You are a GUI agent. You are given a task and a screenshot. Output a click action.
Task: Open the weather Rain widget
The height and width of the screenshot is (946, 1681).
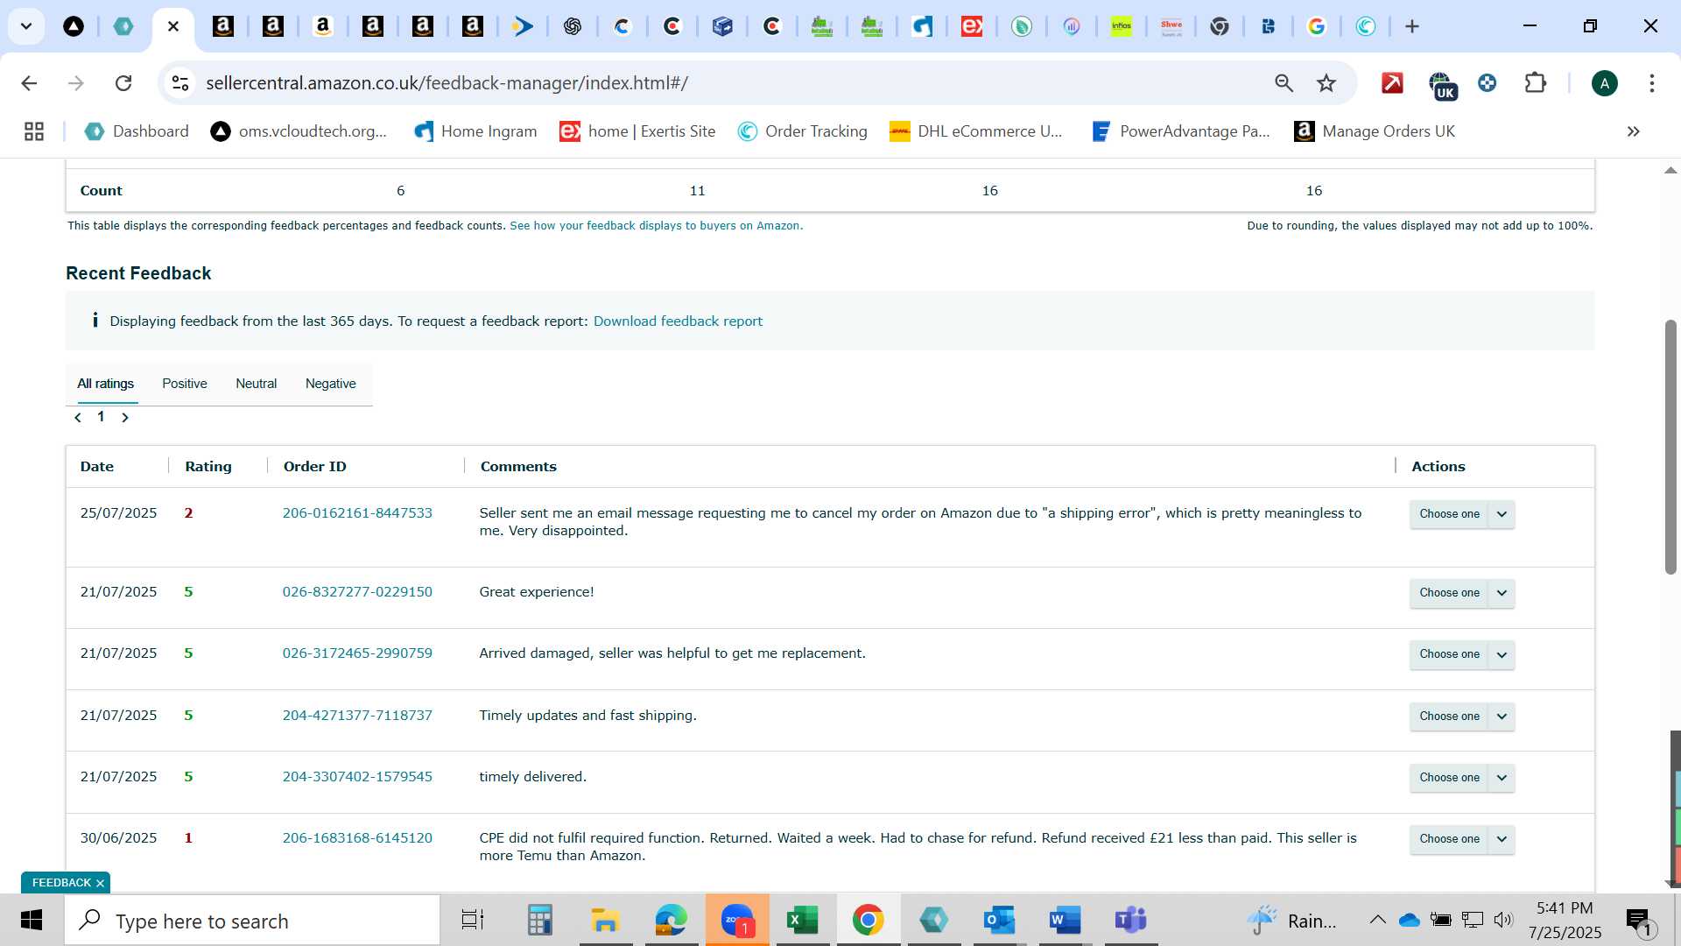pyautogui.click(x=1292, y=921)
